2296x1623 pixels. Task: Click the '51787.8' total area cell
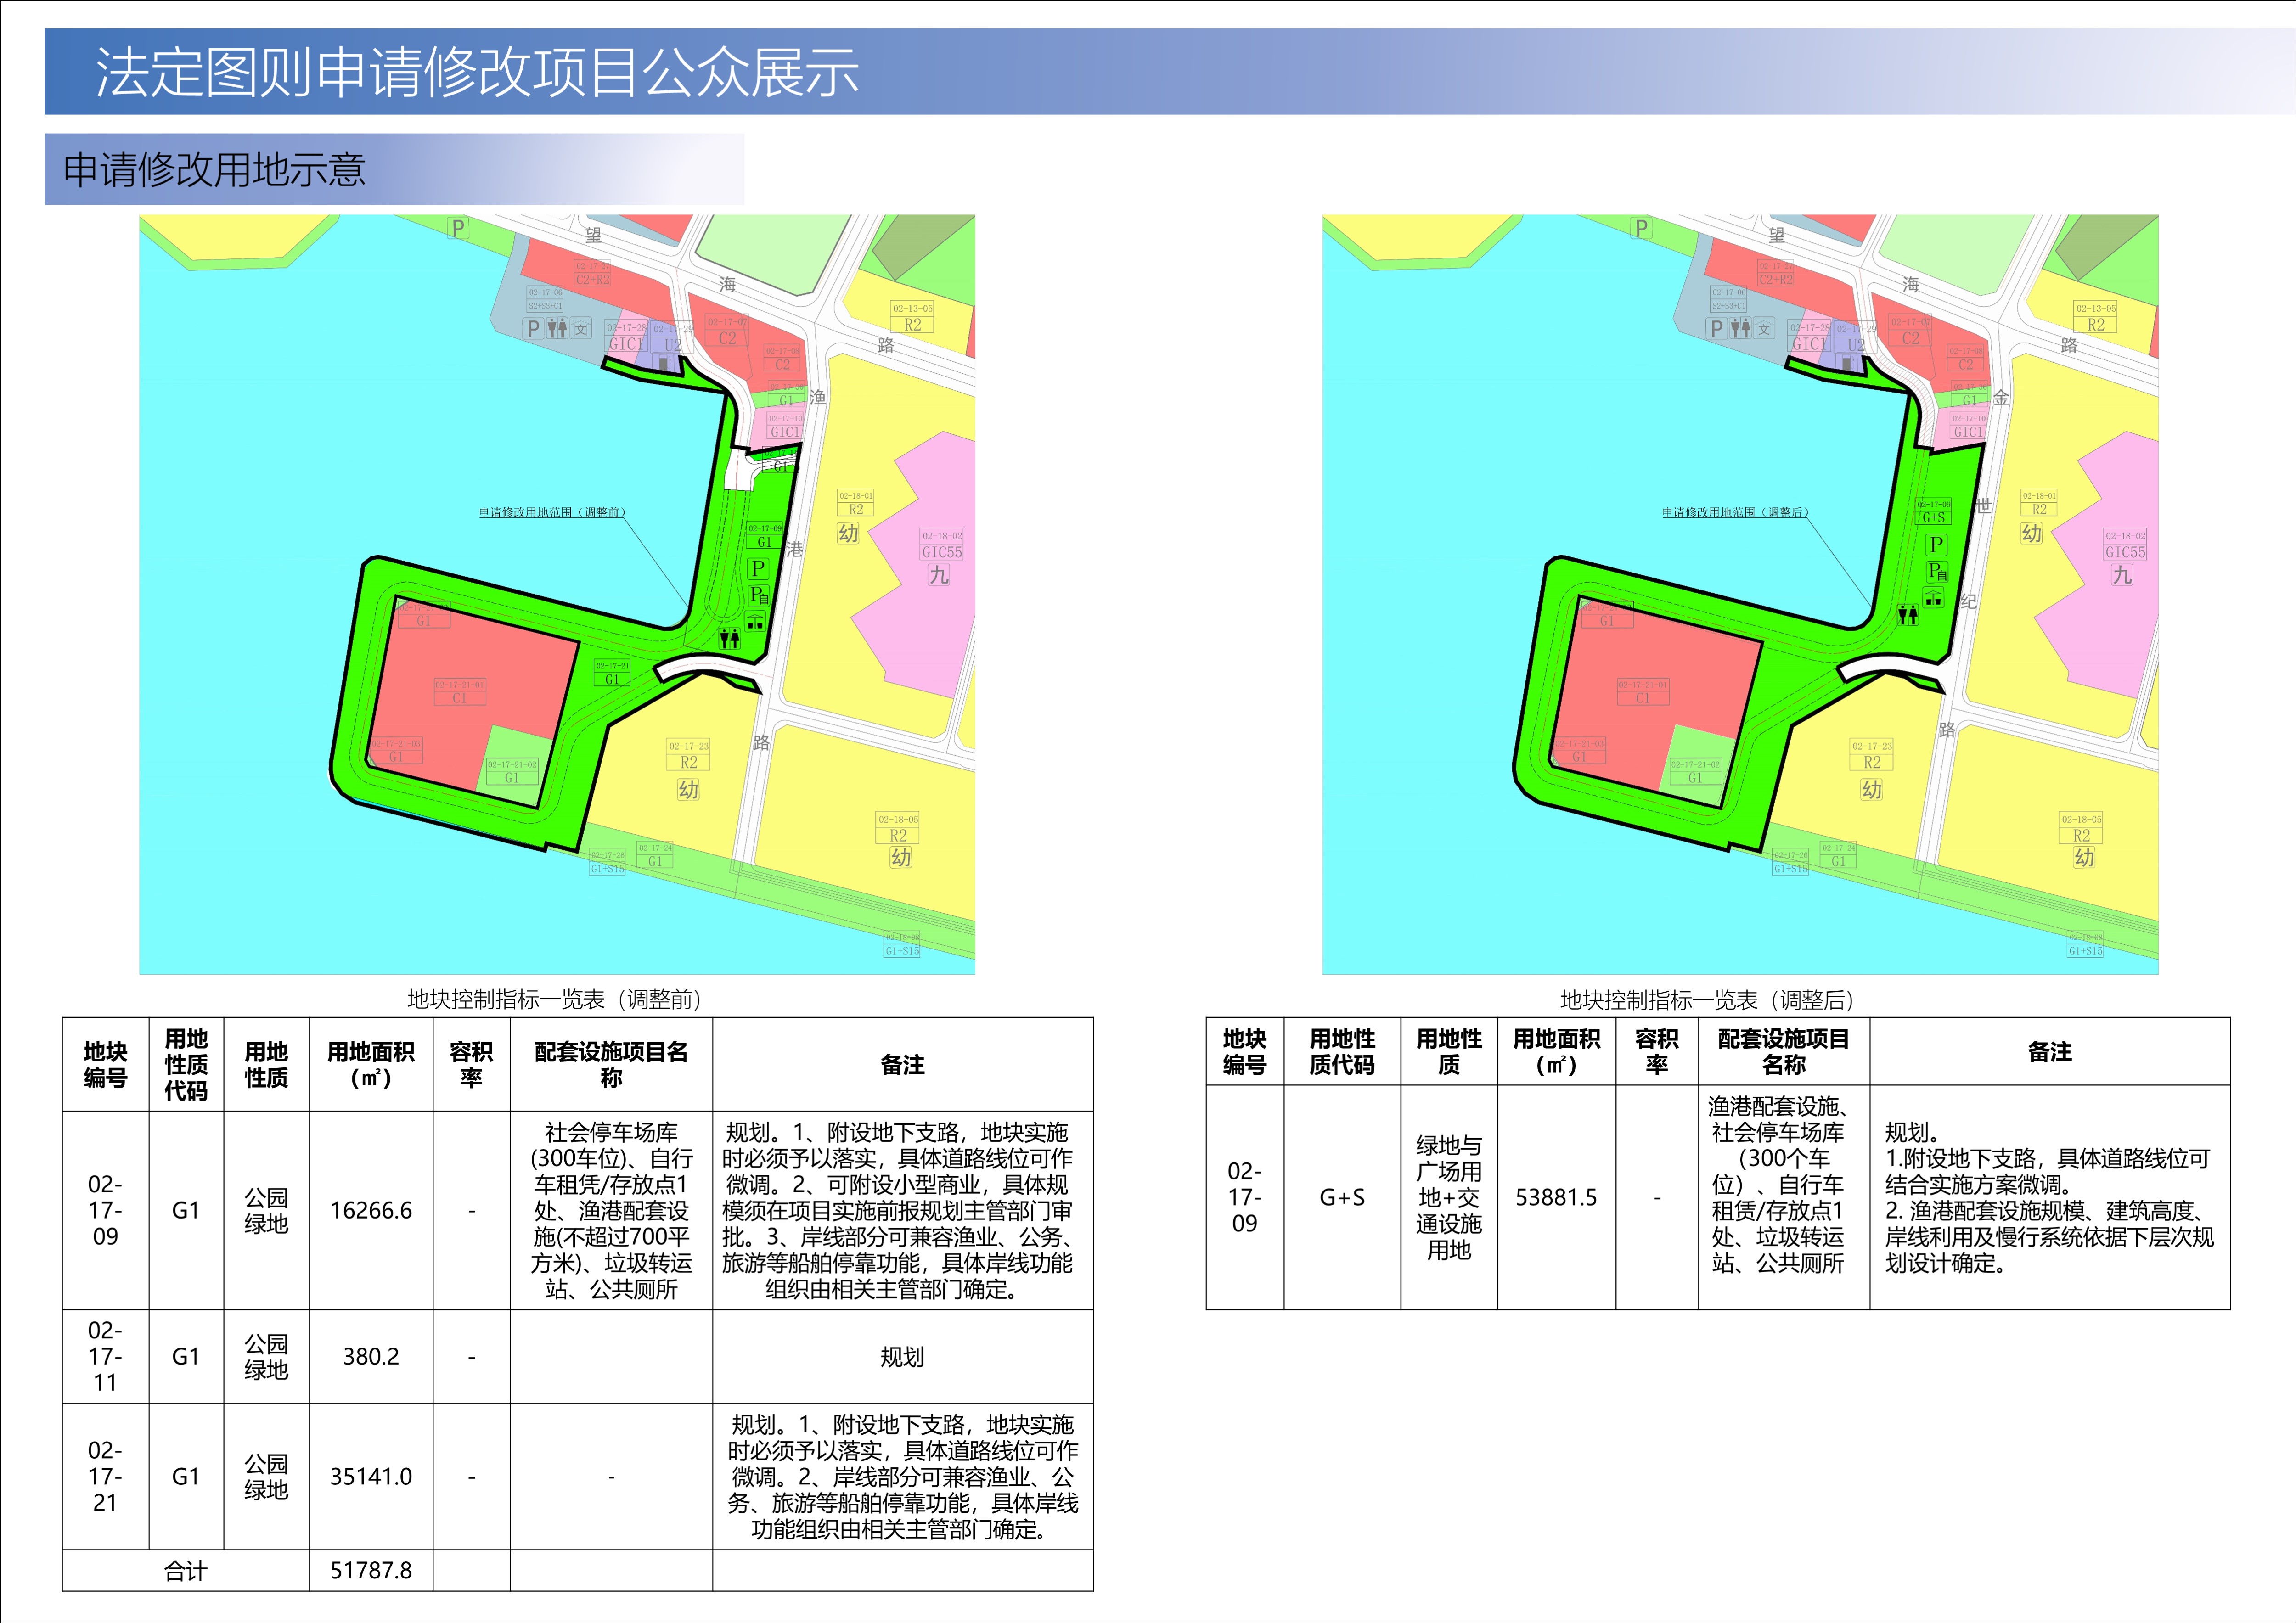[x=371, y=1570]
